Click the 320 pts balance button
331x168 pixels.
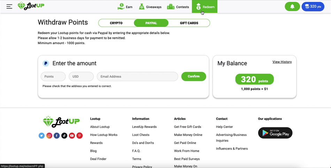313,7
